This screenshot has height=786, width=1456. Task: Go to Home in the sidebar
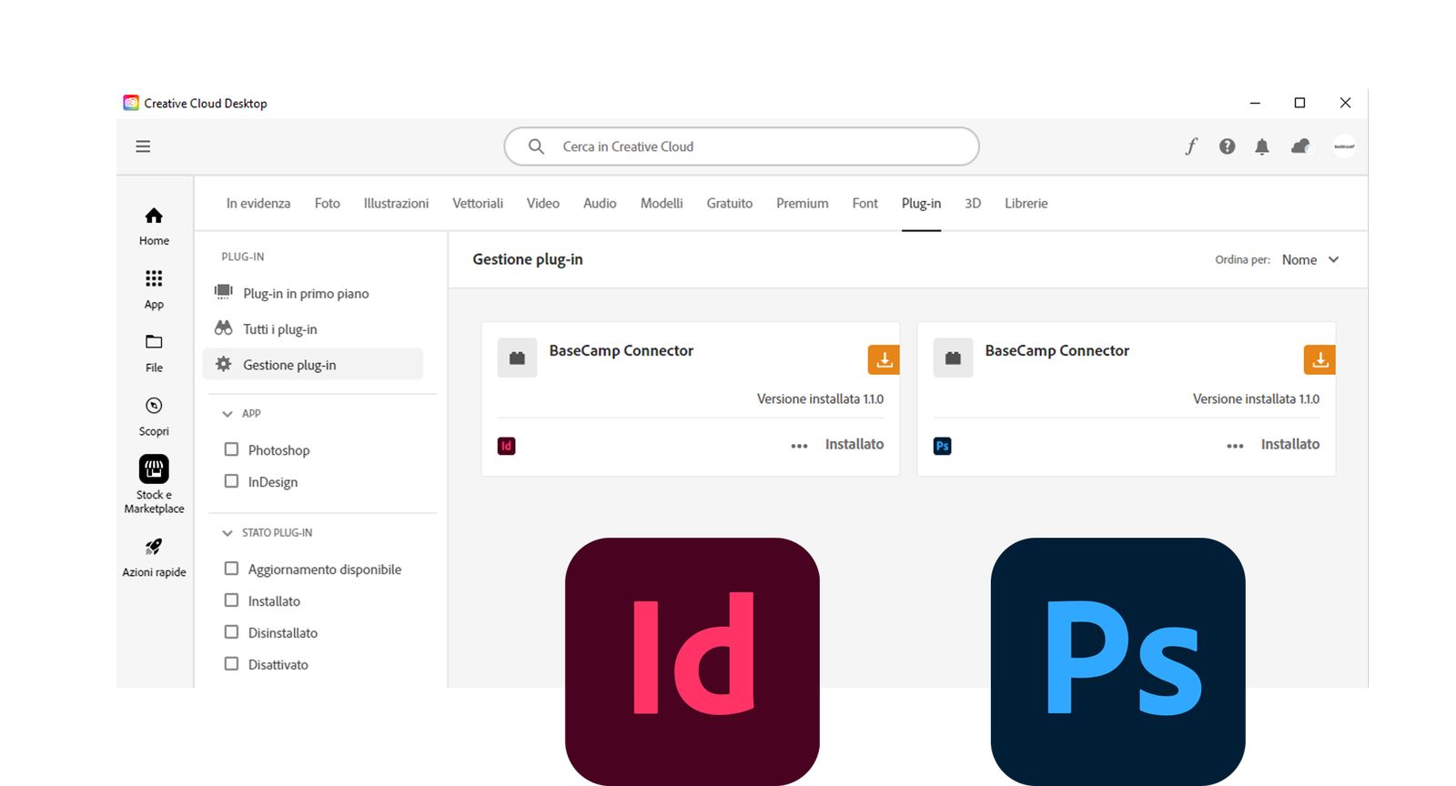click(154, 225)
